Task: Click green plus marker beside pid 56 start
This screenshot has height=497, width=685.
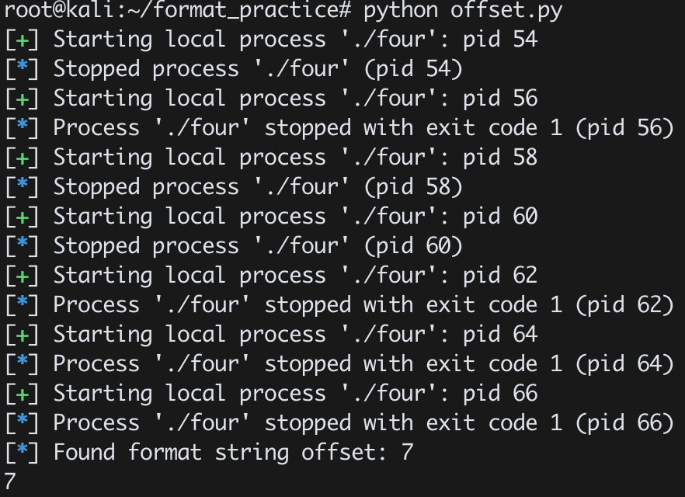Action: point(23,99)
